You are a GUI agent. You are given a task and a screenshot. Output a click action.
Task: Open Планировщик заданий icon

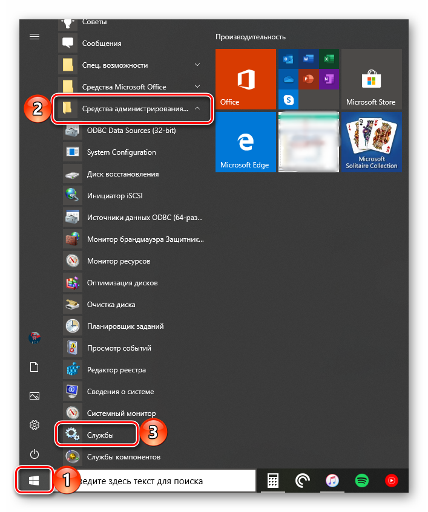click(73, 326)
